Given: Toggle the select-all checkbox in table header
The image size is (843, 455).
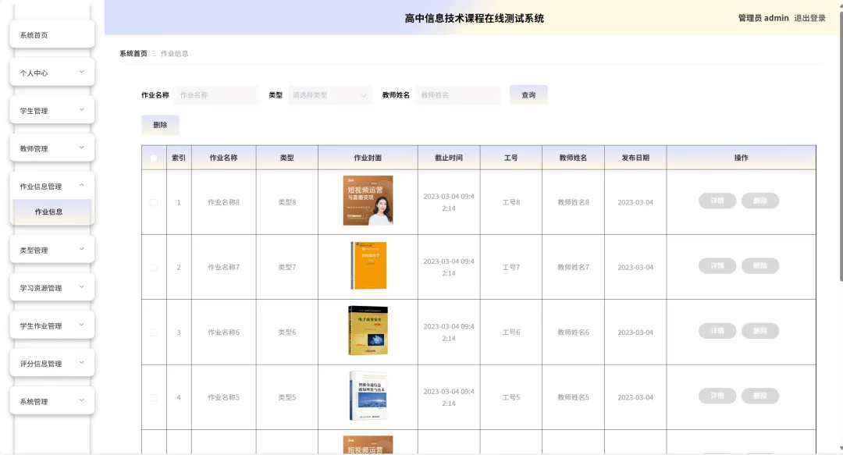Looking at the screenshot, I should (154, 158).
